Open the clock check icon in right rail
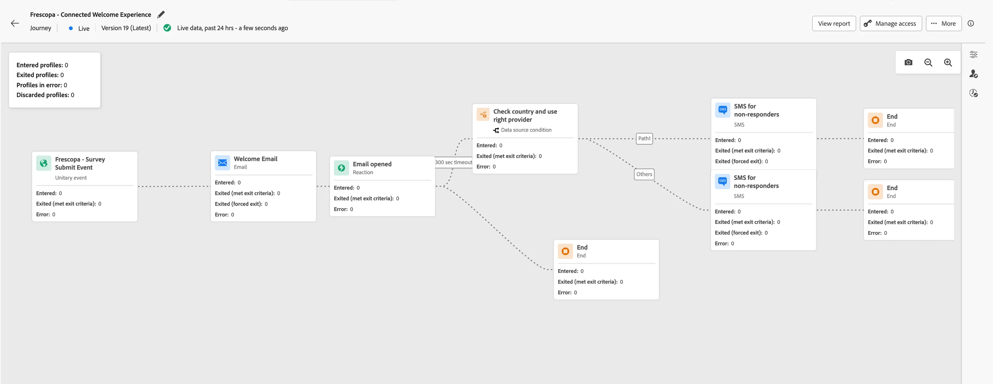The width and height of the screenshot is (993, 384). click(x=973, y=93)
